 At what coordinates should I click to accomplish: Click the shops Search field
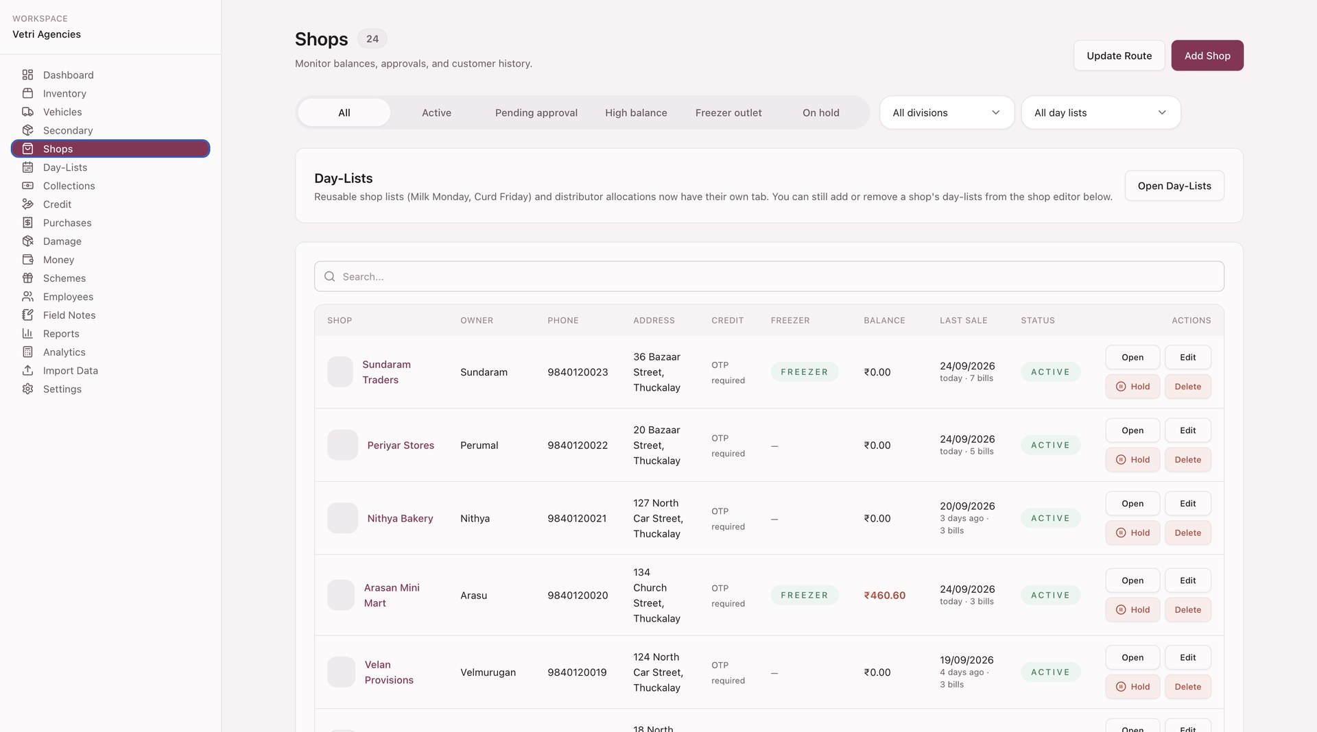769,277
